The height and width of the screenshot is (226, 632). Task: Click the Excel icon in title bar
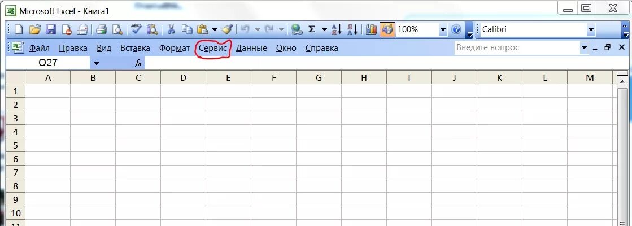click(11, 10)
